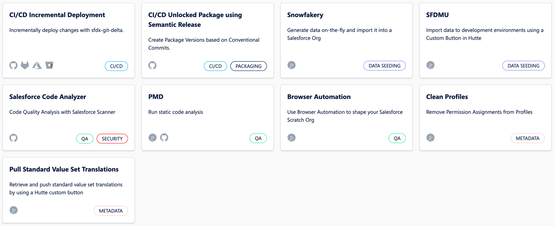Click play icon on Pull Standard Value Set card
Image resolution: width=555 pixels, height=226 pixels.
pos(14,210)
